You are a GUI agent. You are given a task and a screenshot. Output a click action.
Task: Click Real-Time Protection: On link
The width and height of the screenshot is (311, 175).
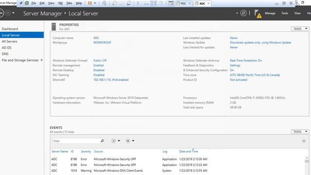point(246,60)
